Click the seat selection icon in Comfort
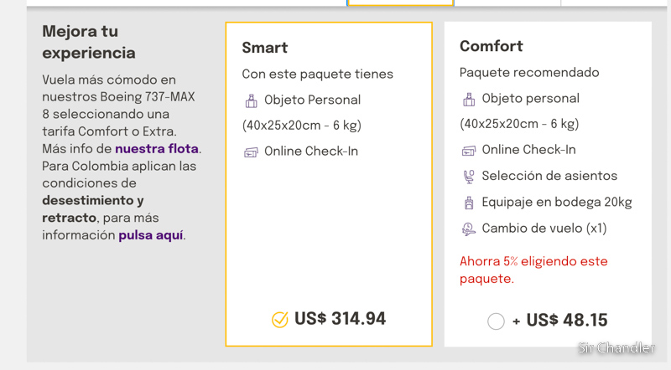 [x=469, y=177]
